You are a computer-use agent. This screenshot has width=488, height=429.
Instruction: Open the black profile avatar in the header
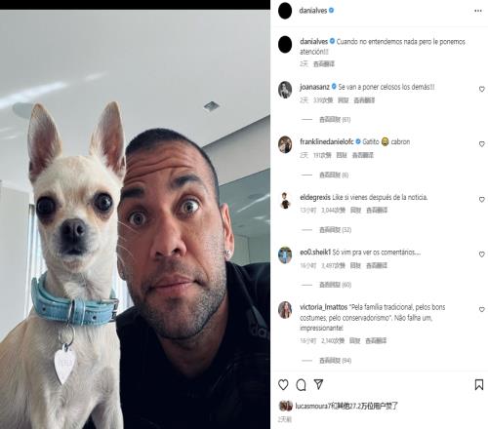[x=285, y=11]
